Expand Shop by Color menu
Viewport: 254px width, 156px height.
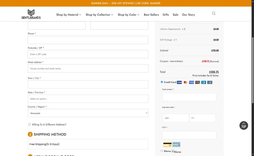point(128,15)
